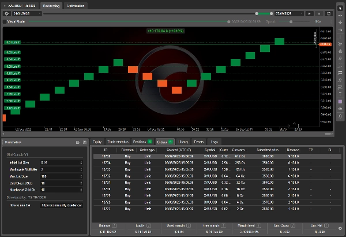Adjust the Martingale Multiplier stepper arrows
This screenshot has width=346, height=237.
pos(81,169)
